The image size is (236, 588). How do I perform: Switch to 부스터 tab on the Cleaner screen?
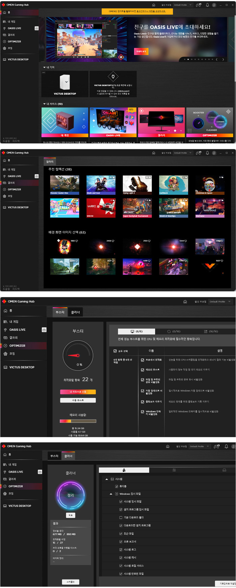(x=54, y=456)
